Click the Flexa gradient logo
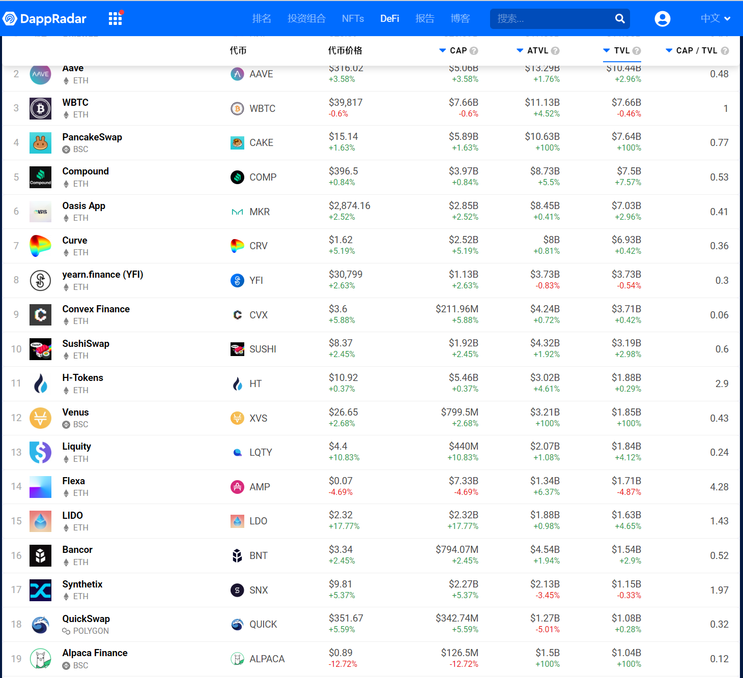The height and width of the screenshot is (678, 743). pyautogui.click(x=40, y=487)
